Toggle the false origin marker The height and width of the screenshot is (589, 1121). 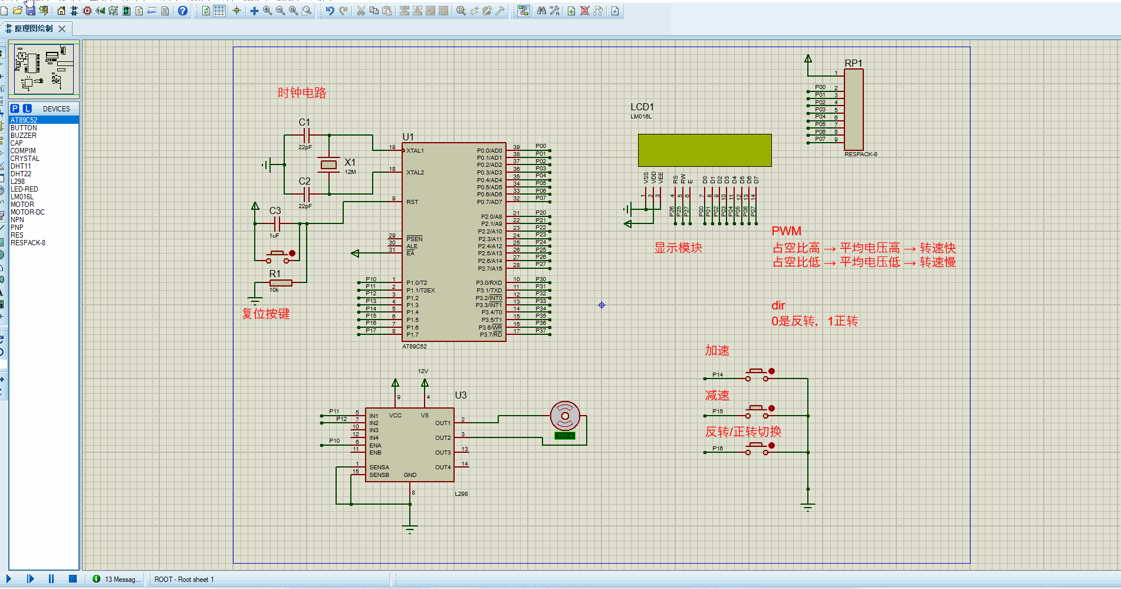[236, 11]
